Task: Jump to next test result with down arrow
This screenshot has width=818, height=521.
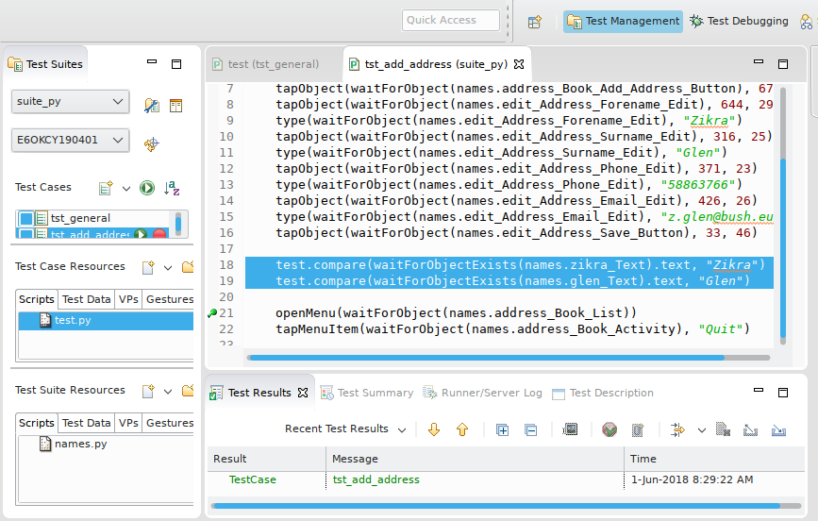Action: point(434,429)
